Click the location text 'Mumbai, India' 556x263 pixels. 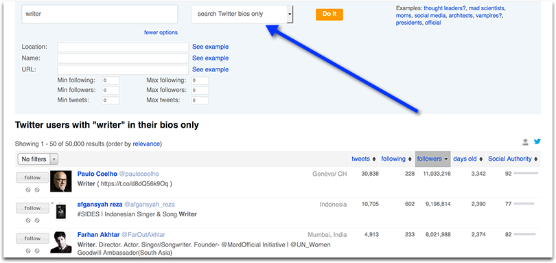coord(327,235)
